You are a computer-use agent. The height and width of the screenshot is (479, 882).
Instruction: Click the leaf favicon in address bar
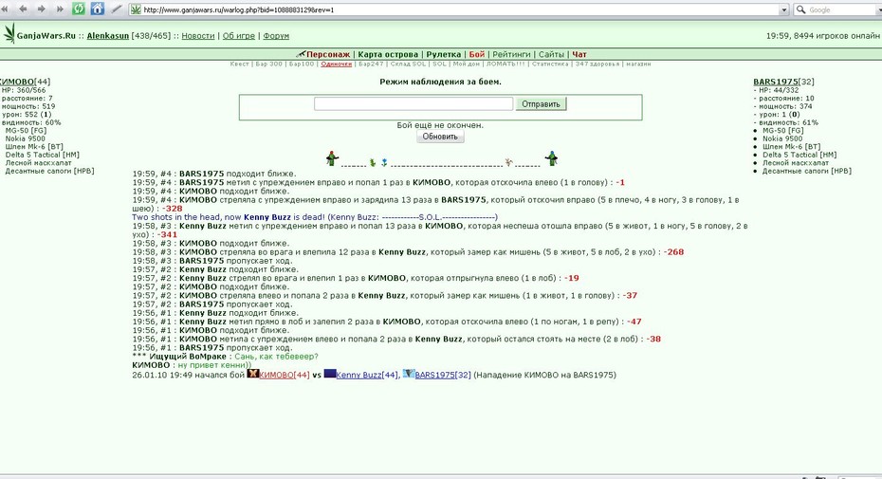[x=137, y=9]
